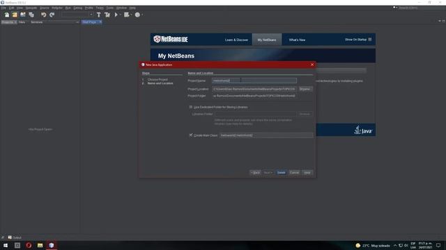
Task: Click the NetBeans taskbar icon
Action: tap(51, 245)
